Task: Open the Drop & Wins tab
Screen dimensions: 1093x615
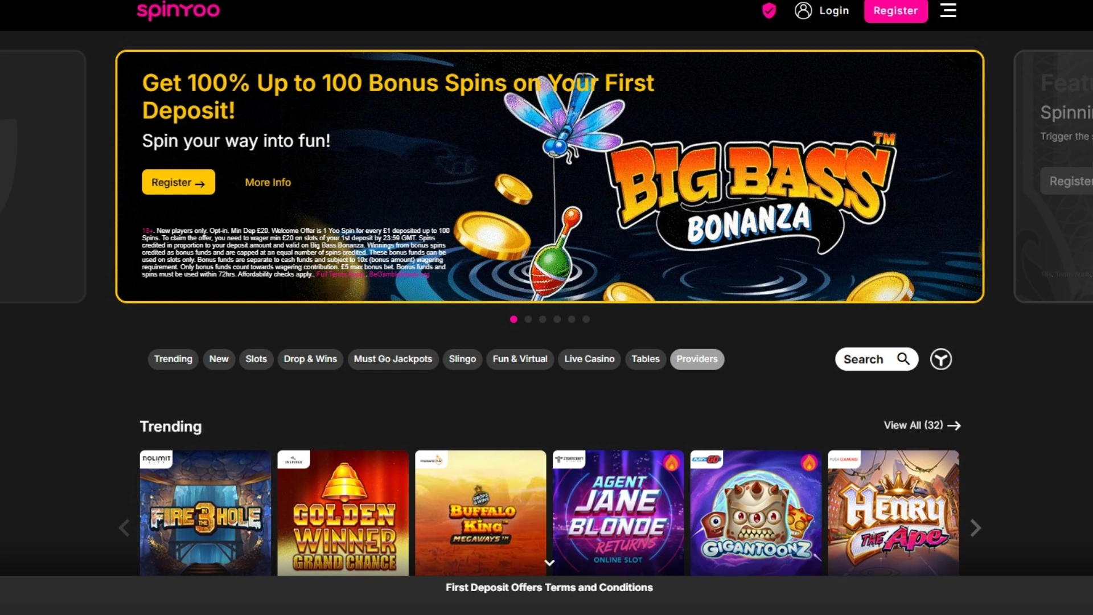Action: tap(310, 359)
